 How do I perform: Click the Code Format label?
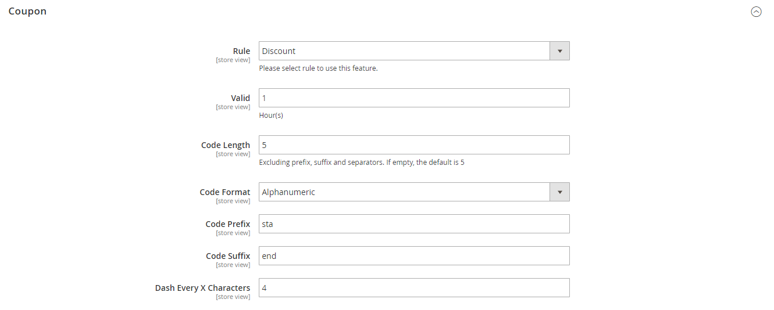coord(224,192)
